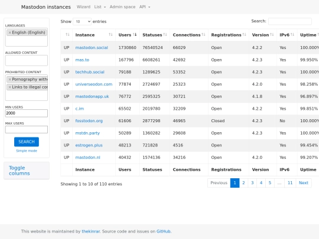
Task: Sort table by the Instance column
Action: (x=94, y=35)
